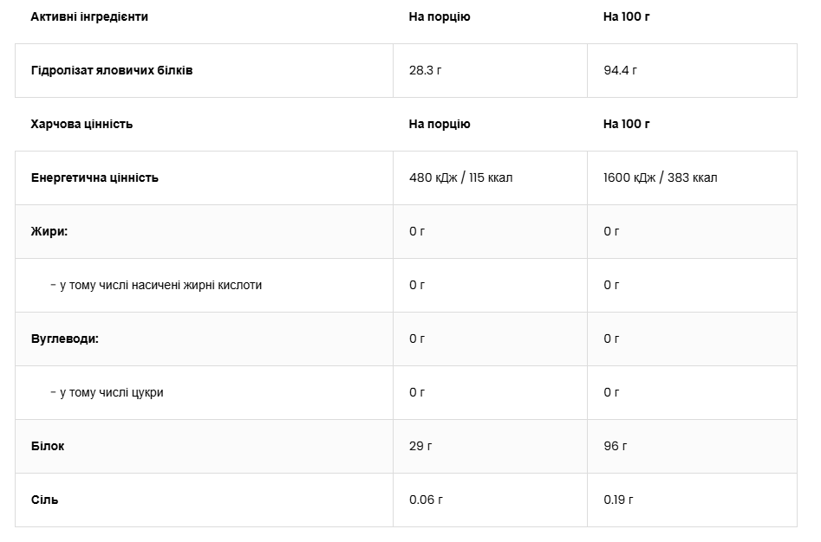Click the "1600 кДж / 383 ккал" cell
The height and width of the screenshot is (542, 821).
pos(661,177)
